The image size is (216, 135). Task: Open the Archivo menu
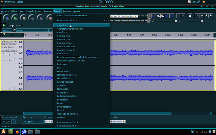tap(5, 11)
